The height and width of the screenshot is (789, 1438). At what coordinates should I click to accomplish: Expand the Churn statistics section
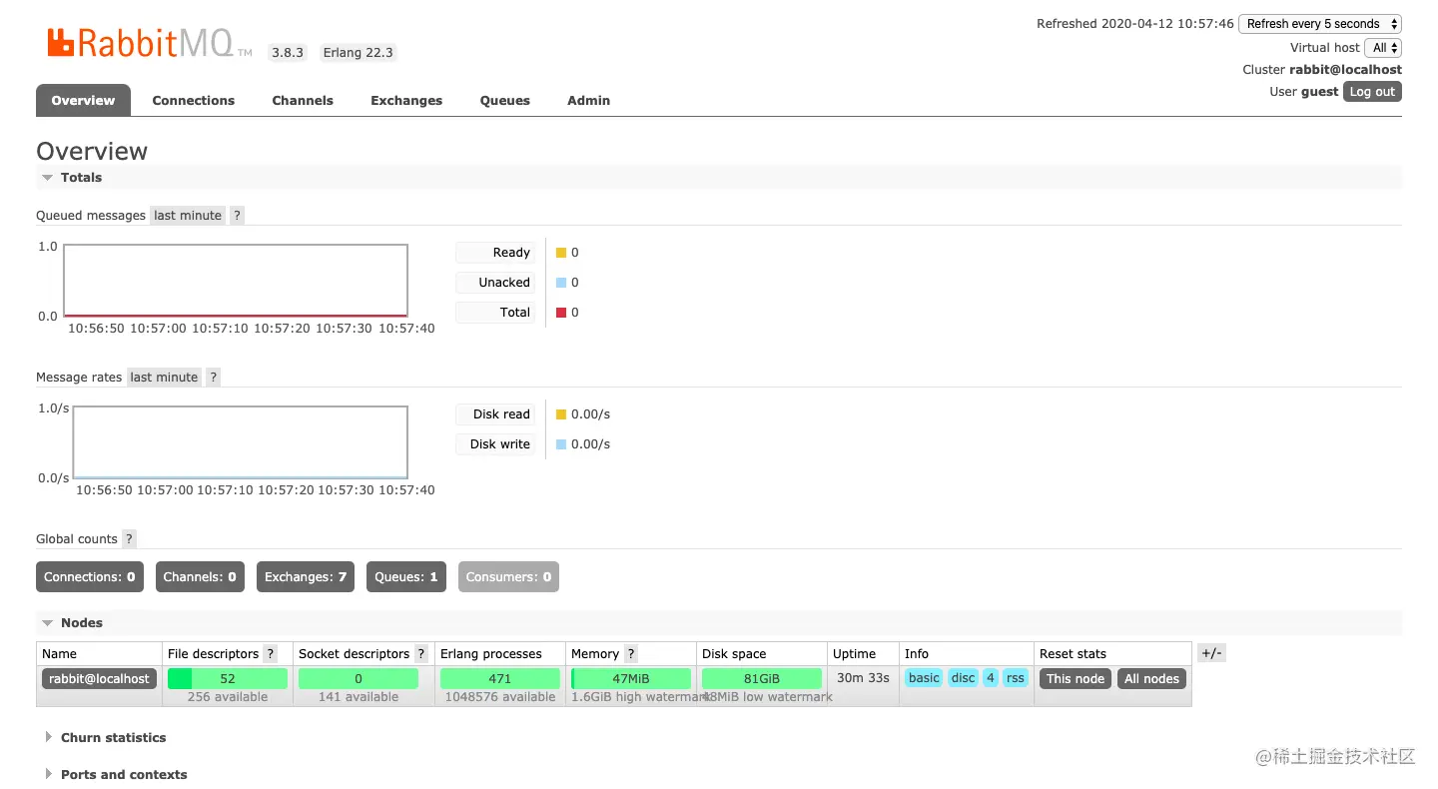point(113,738)
